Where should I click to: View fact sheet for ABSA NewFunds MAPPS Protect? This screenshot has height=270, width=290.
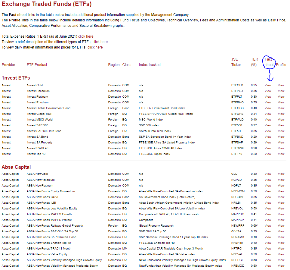click(x=268, y=220)
